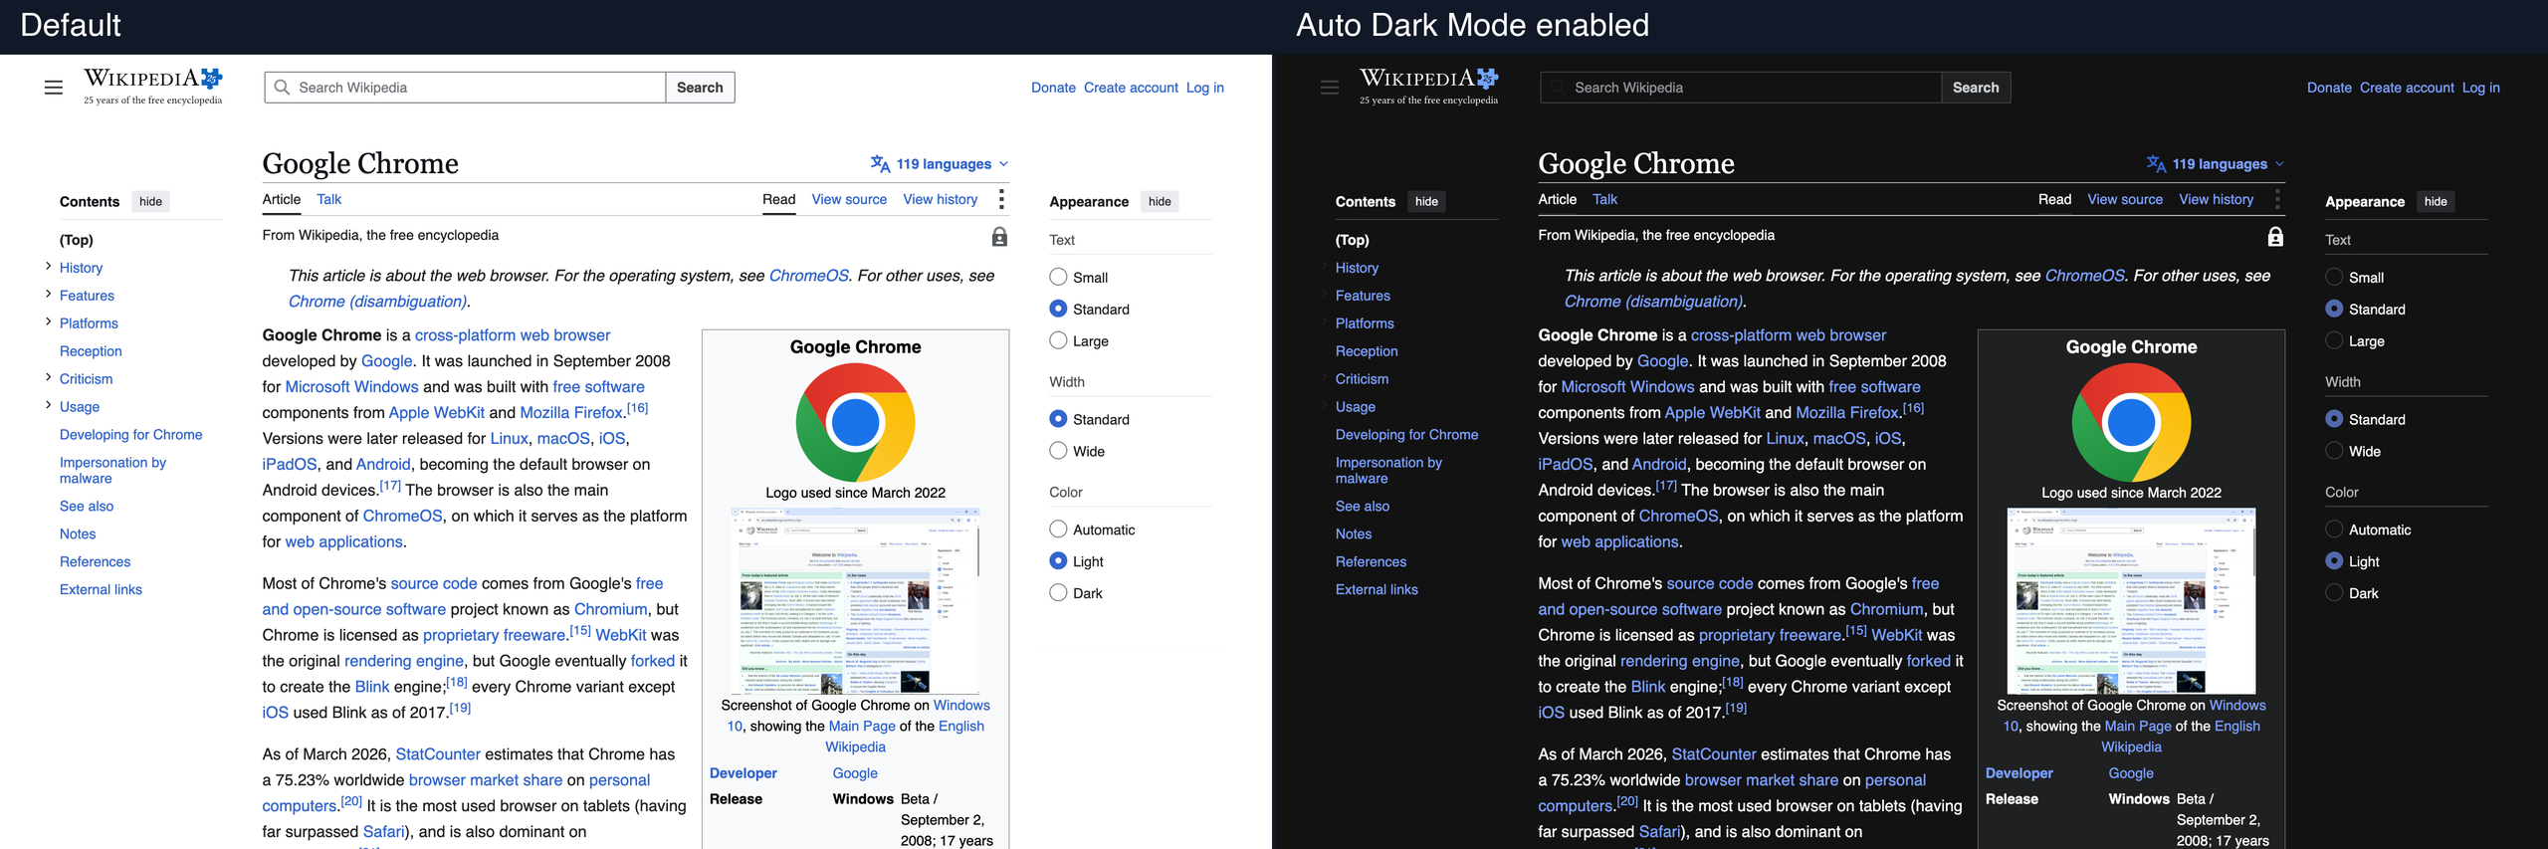Open the vertical ellipsis page tools in the Default panel
Screen dimensions: 2548x849
click(1001, 199)
